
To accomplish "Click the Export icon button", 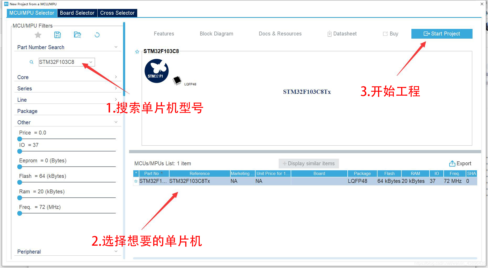I will pyautogui.click(x=460, y=163).
